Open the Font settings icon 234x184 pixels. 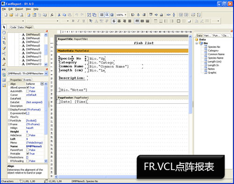pos(91,21)
